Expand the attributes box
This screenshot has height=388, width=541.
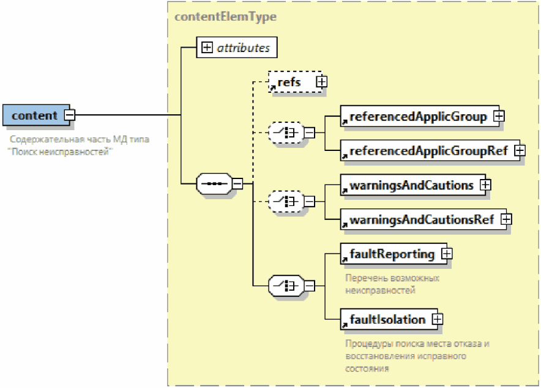tap(207, 48)
